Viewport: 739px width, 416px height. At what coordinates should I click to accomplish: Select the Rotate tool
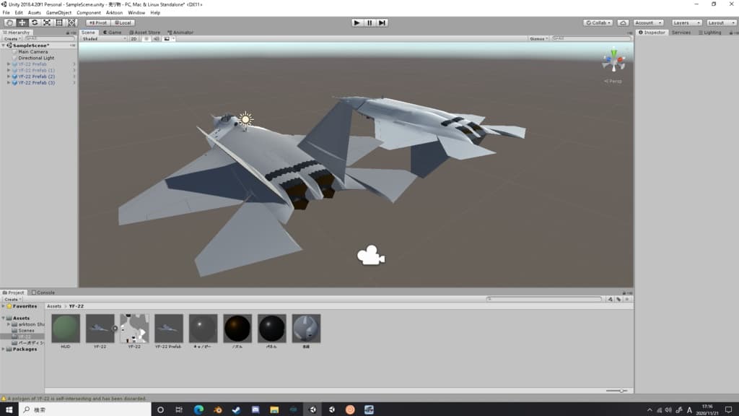pos(35,22)
